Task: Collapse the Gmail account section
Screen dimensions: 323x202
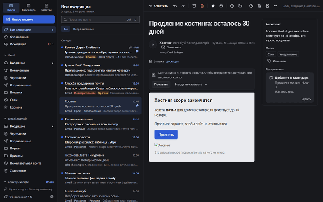Action: [x=5, y=56]
